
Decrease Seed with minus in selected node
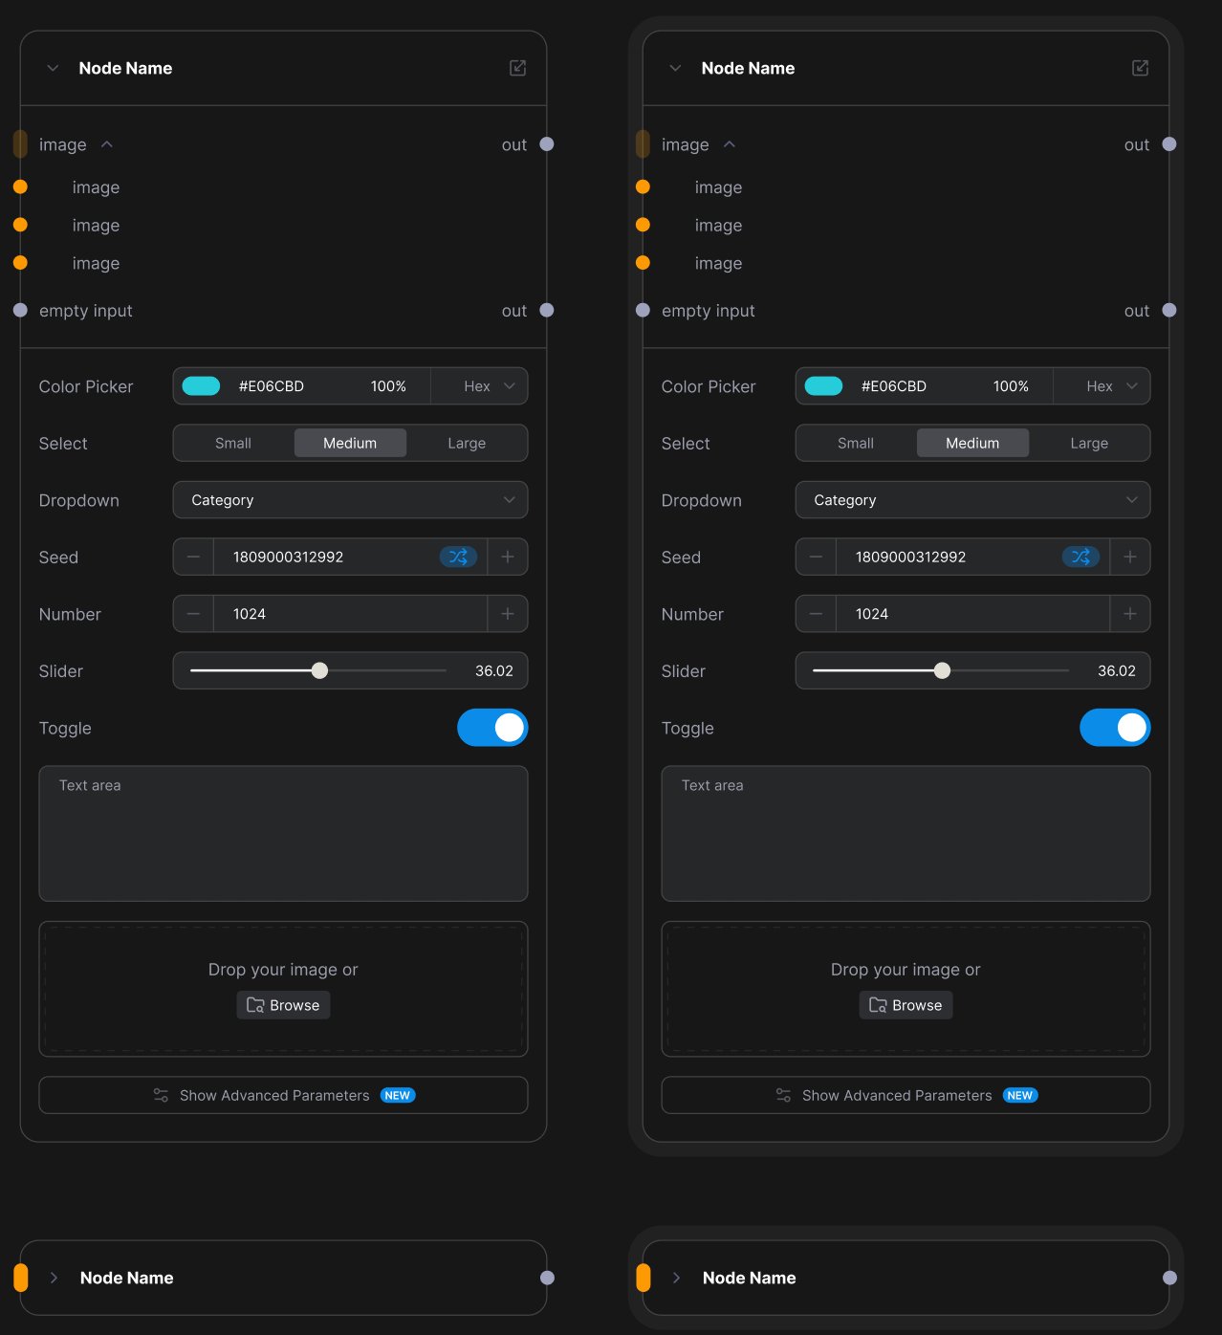816,557
